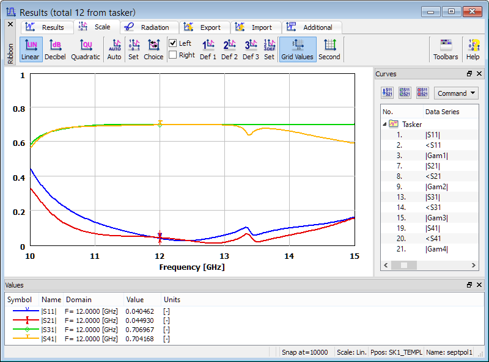Float the Curves panel
Image resolution: width=489 pixels, height=362 pixels.
point(469,74)
